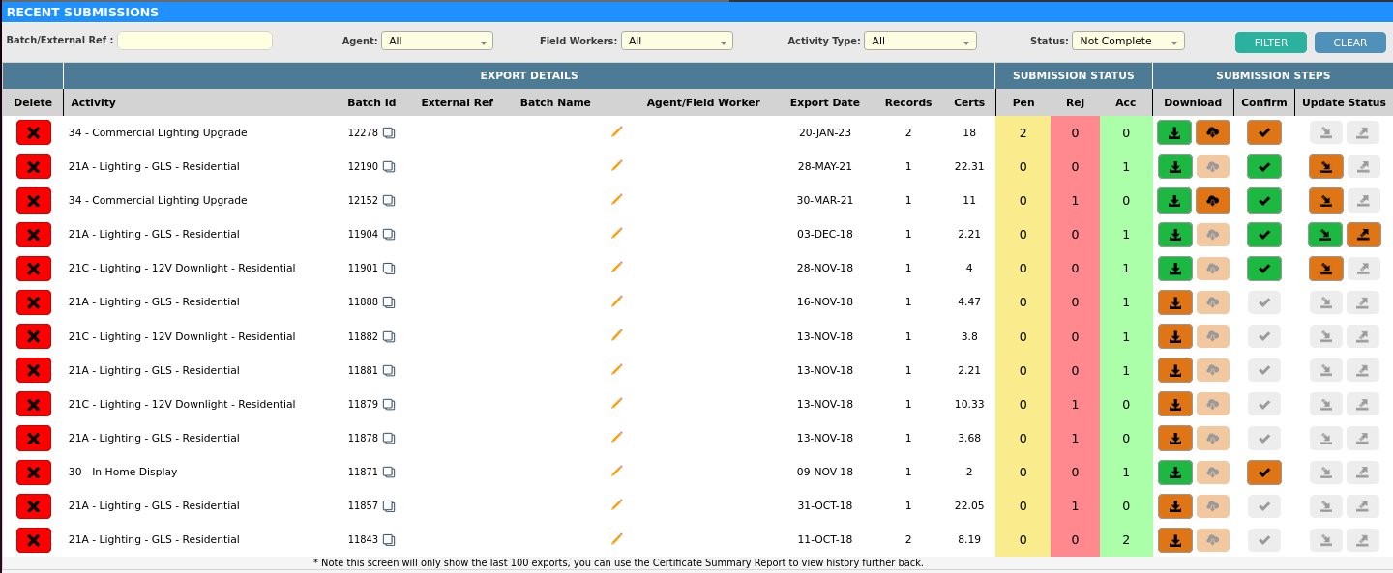Image resolution: width=1393 pixels, height=573 pixels.
Task: Copy batch ID 12190 with copy icon
Action: click(389, 167)
